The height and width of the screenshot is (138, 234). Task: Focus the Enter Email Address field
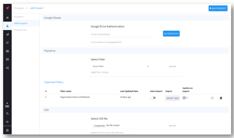(120, 35)
